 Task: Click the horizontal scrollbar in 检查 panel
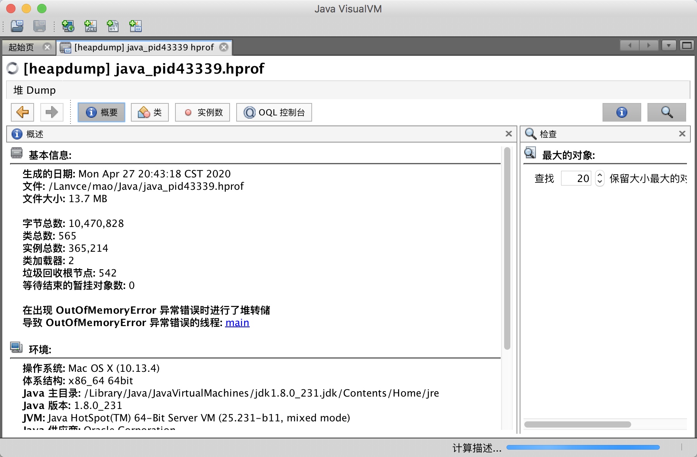pos(577,424)
